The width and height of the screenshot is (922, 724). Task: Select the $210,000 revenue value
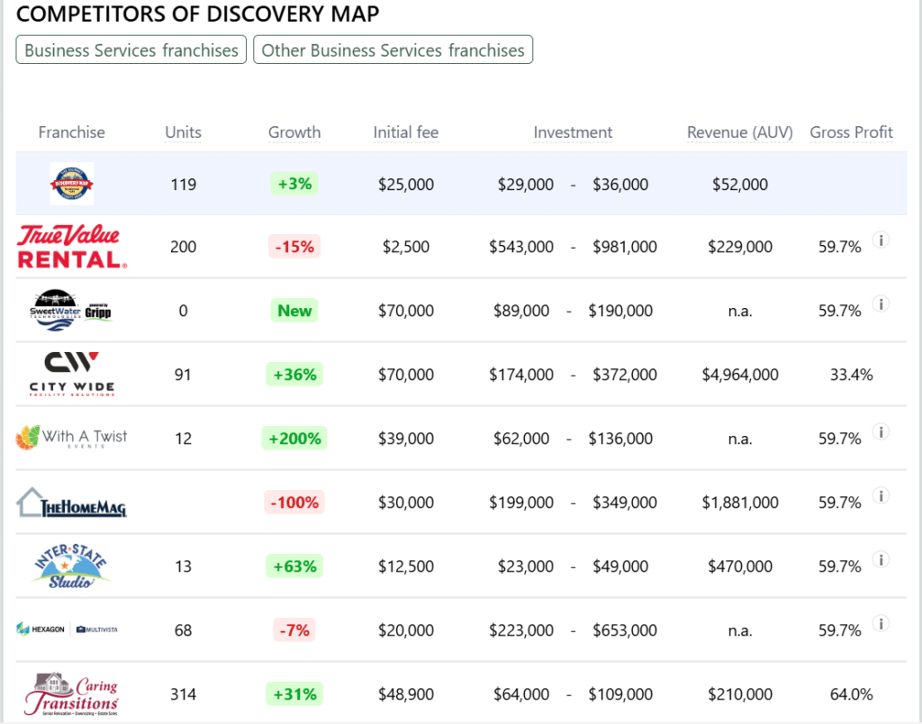point(740,694)
